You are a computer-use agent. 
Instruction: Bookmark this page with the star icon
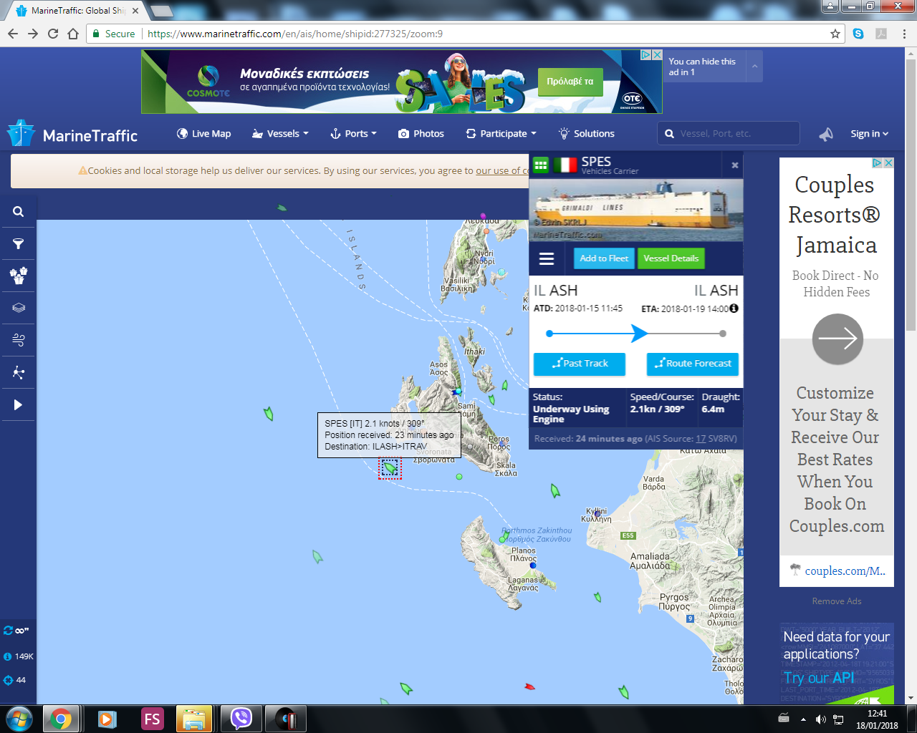835,34
